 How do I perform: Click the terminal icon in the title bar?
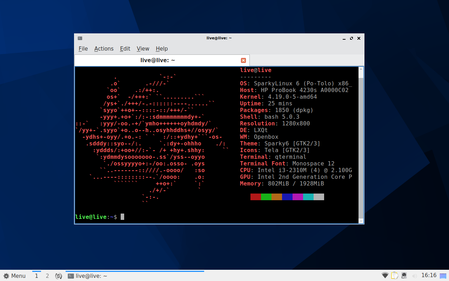coord(80,38)
